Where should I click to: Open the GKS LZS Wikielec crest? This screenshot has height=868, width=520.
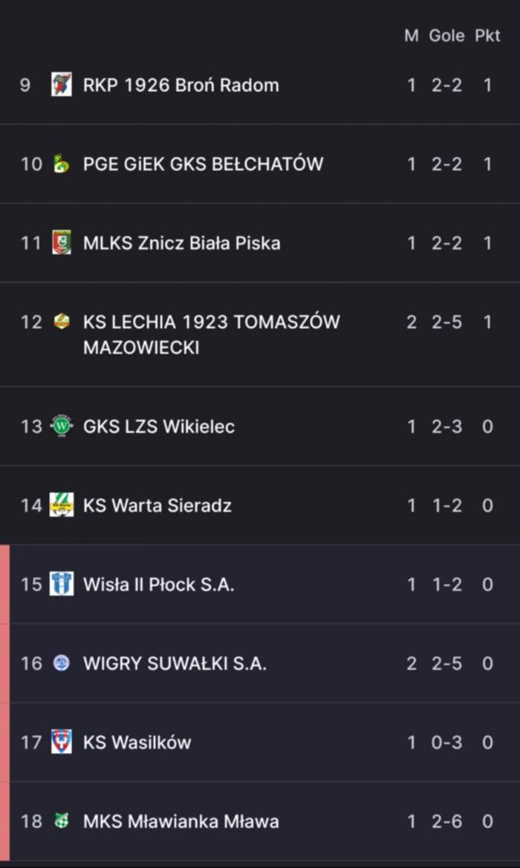point(62,427)
